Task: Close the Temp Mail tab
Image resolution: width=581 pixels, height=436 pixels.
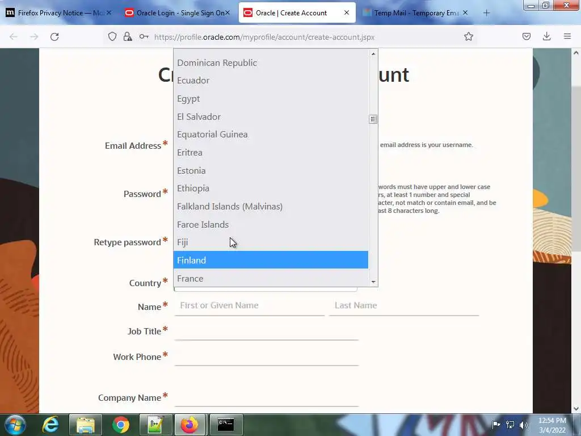Action: tap(465, 12)
